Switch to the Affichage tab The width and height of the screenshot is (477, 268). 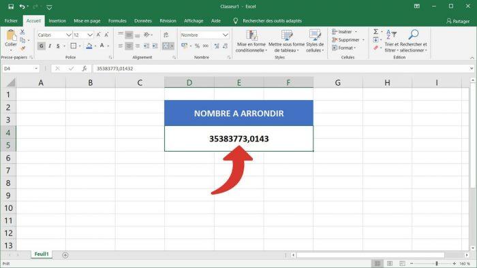tap(194, 20)
